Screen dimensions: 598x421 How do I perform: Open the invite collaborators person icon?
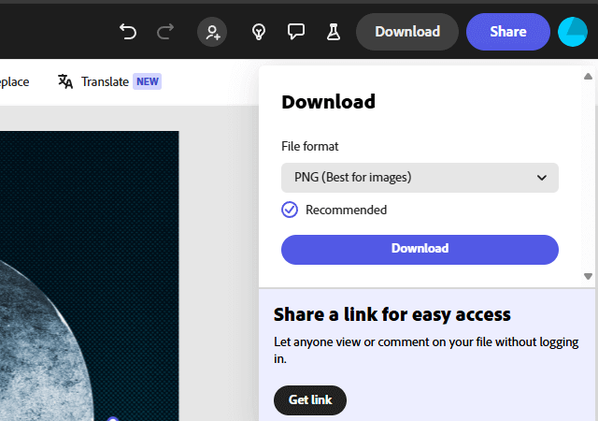(212, 32)
